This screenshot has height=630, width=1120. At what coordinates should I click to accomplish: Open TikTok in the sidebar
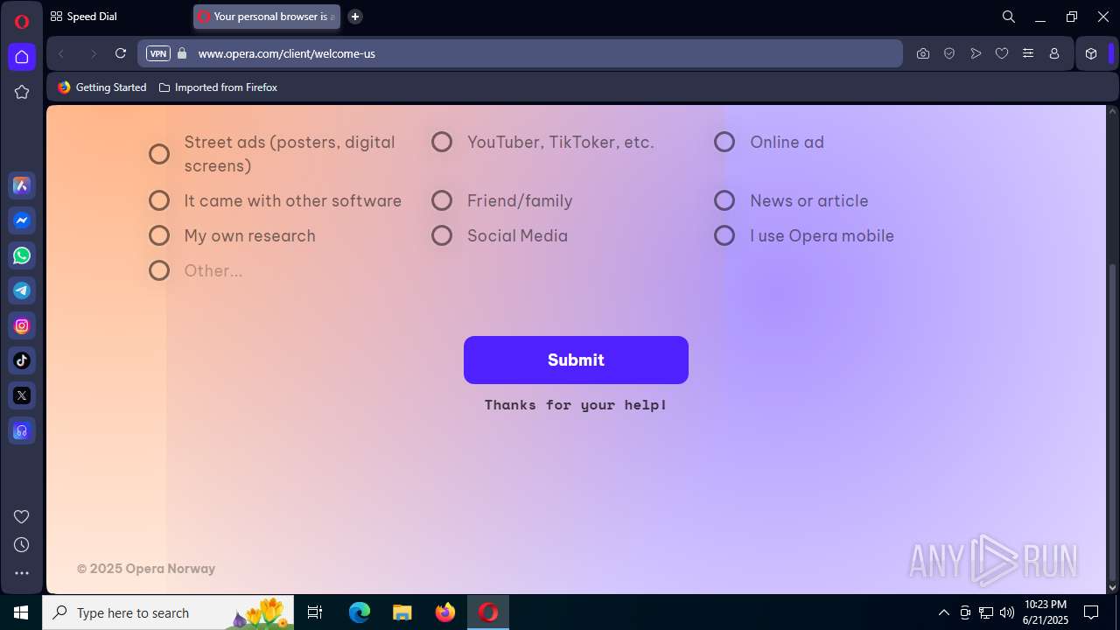(x=22, y=360)
